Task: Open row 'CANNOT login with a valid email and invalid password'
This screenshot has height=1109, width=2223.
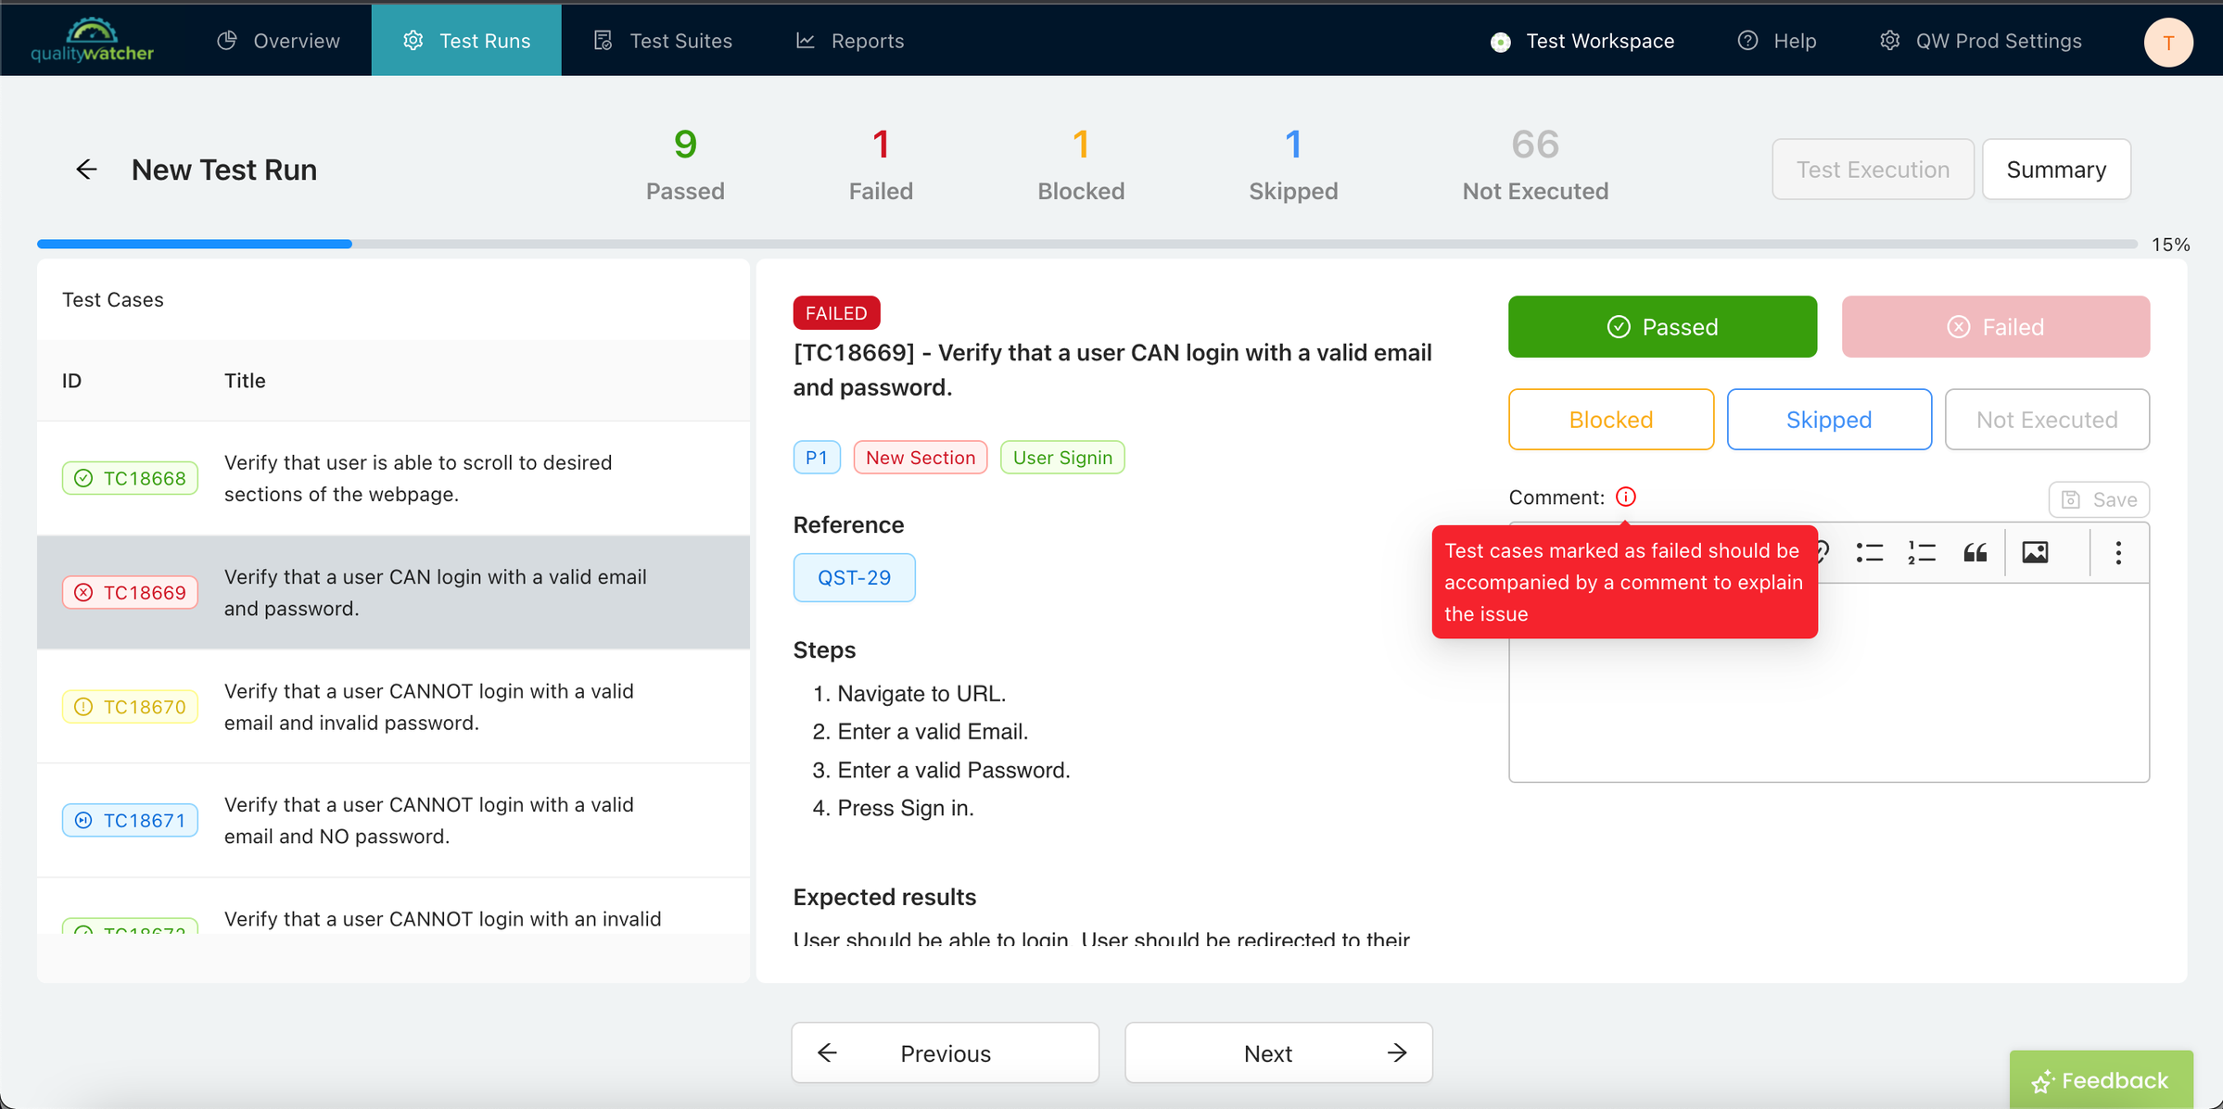Action: (x=393, y=707)
